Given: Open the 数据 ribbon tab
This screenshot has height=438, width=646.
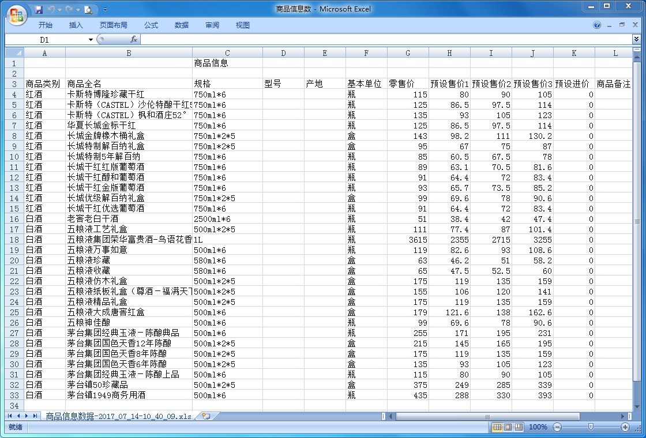Looking at the screenshot, I should tap(182, 25).
